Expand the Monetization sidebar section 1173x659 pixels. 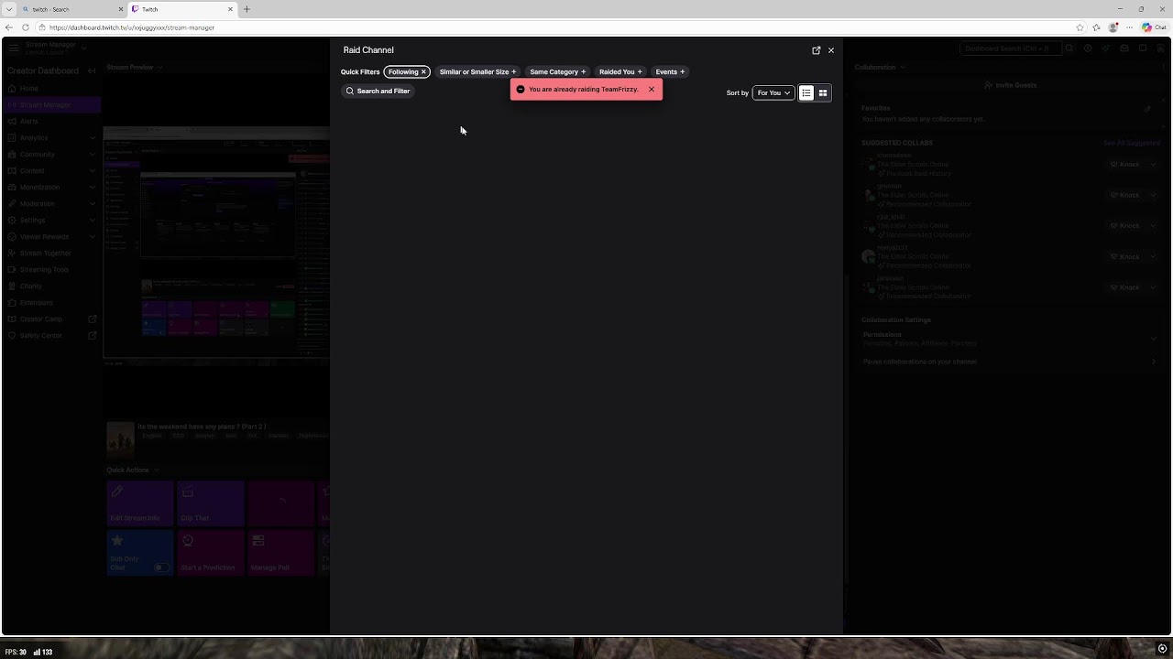pyautogui.click(x=51, y=188)
